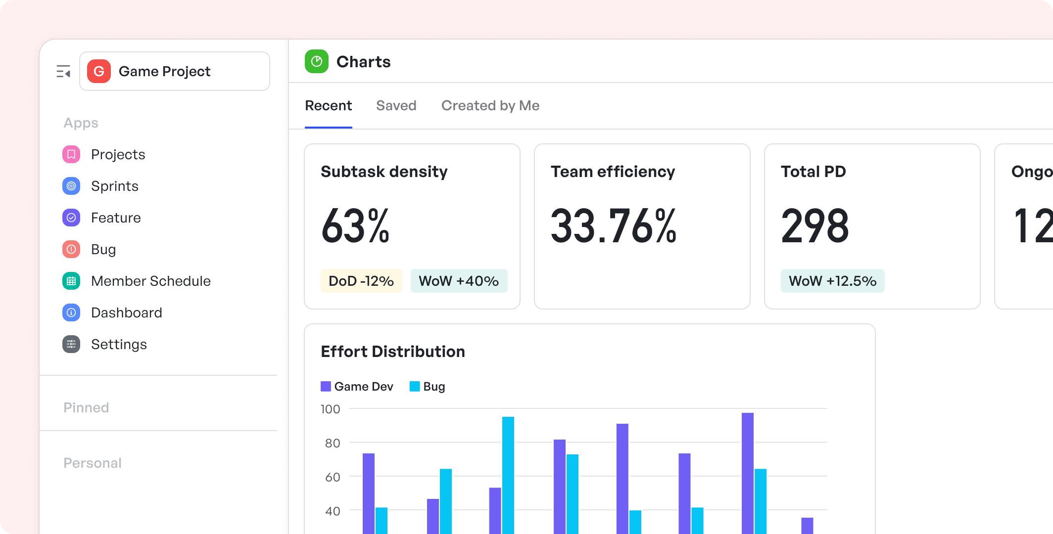Click the 100 axis label

coord(330,409)
